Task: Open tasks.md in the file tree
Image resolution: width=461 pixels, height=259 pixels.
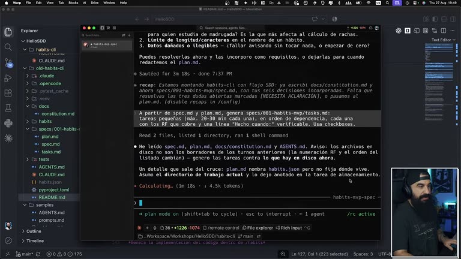Action: (51, 152)
